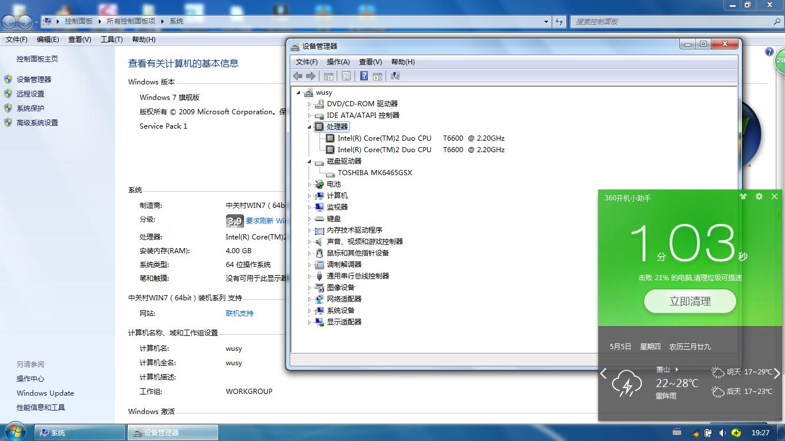
Task: Open the 工具(T) menu in Control Panel
Action: click(111, 40)
